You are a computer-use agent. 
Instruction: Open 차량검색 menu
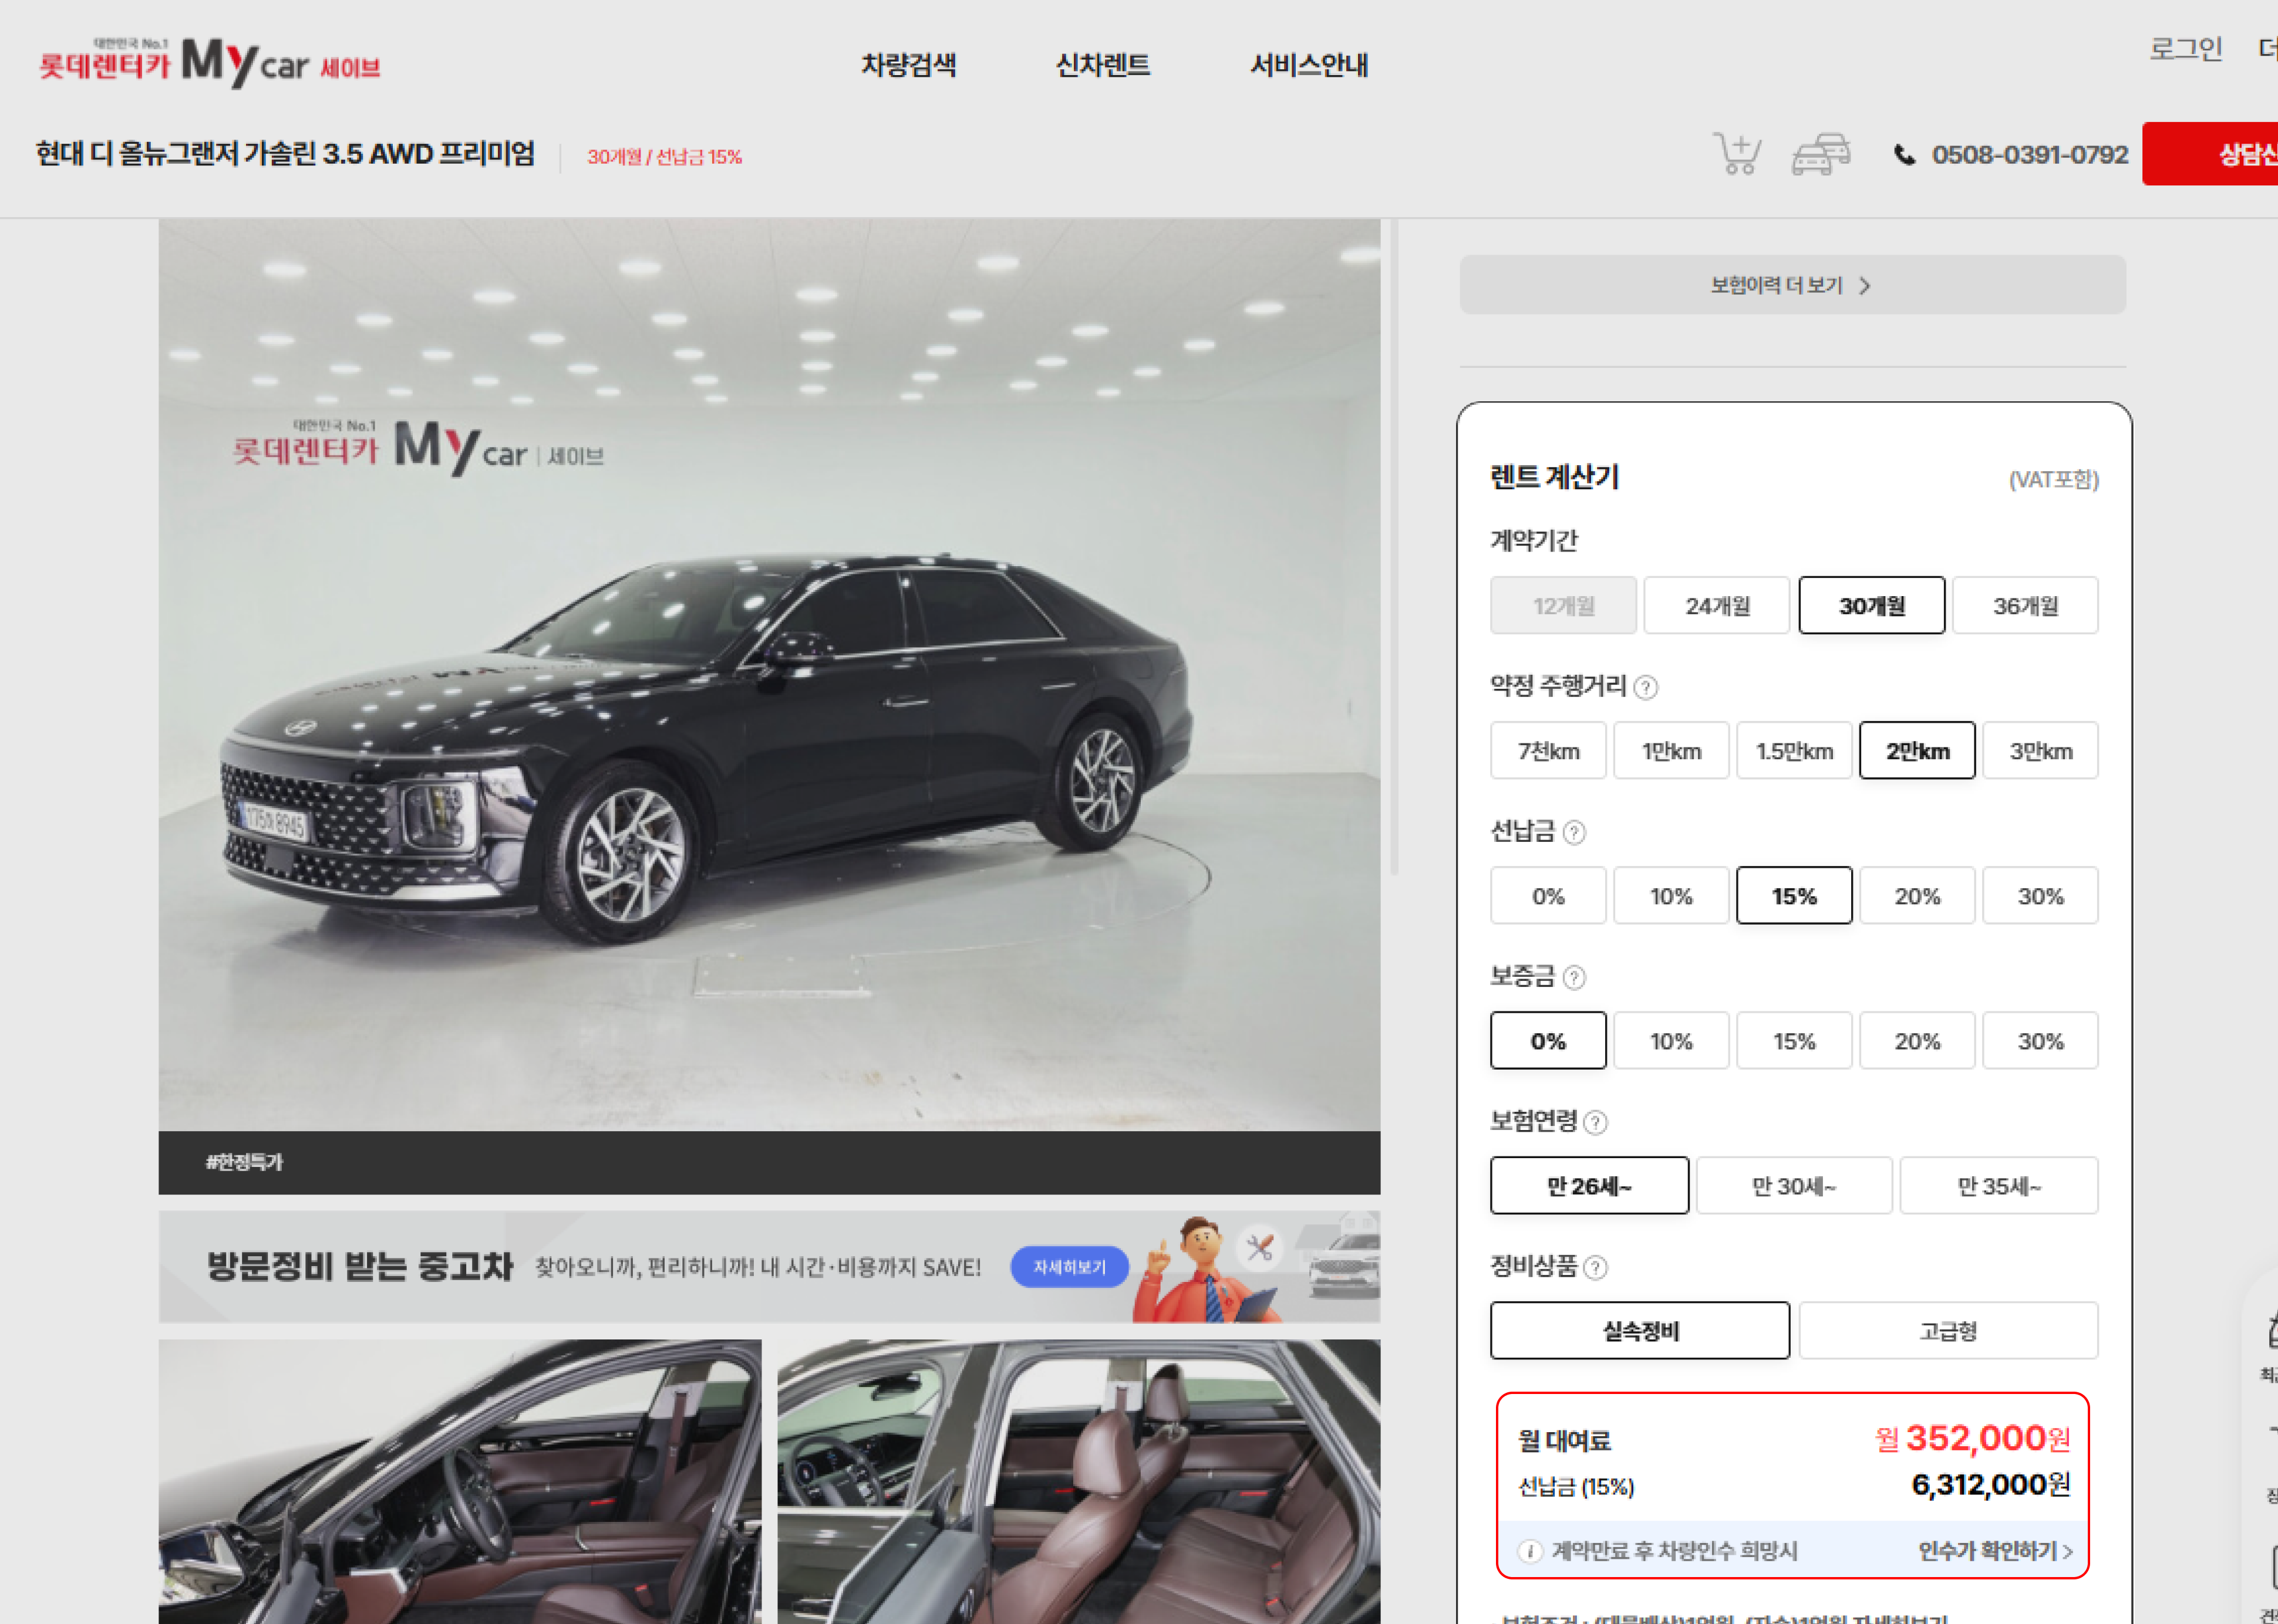908,65
